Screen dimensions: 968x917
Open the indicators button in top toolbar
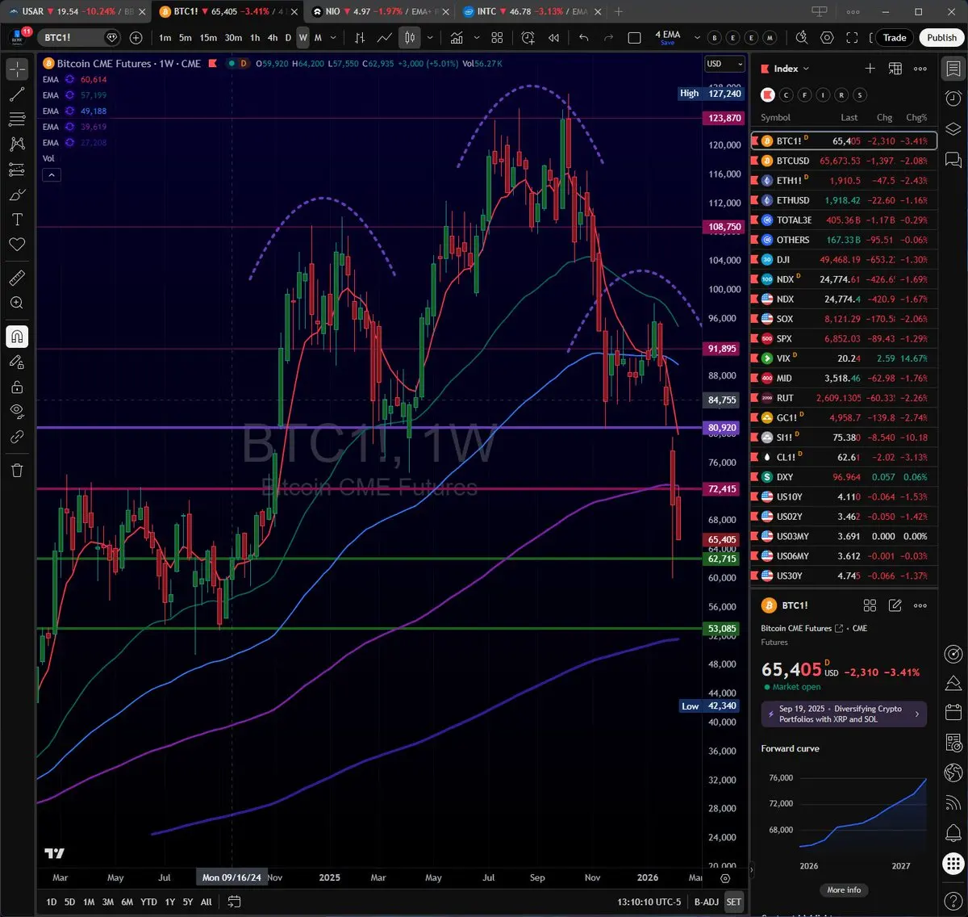coord(457,38)
